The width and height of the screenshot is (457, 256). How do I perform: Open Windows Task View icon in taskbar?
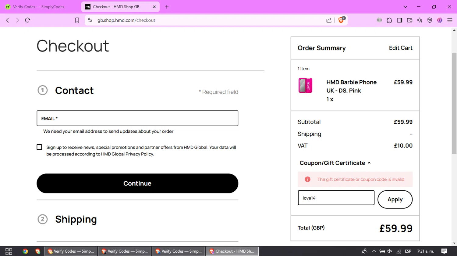click(9, 251)
